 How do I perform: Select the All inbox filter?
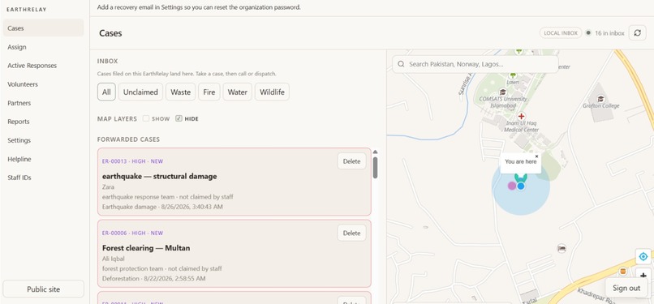pos(106,92)
